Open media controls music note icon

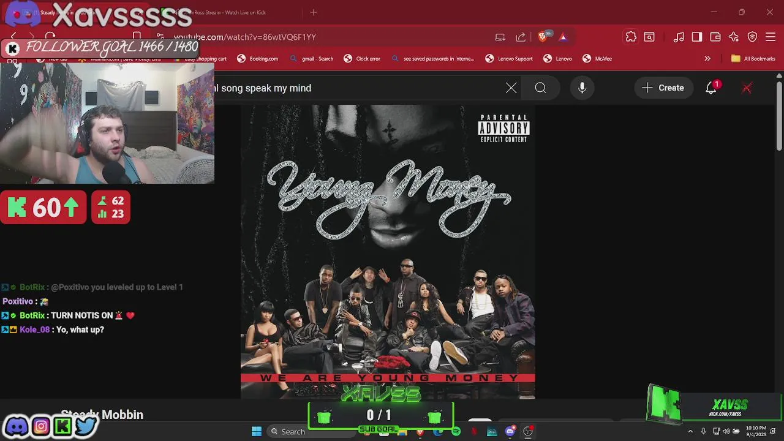679,37
